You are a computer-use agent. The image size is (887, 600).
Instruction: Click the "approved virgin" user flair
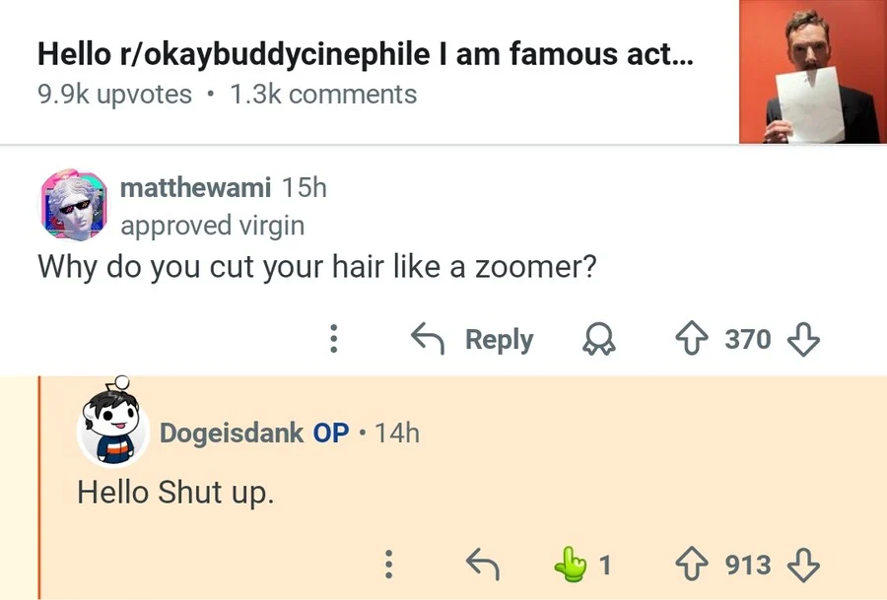click(212, 226)
